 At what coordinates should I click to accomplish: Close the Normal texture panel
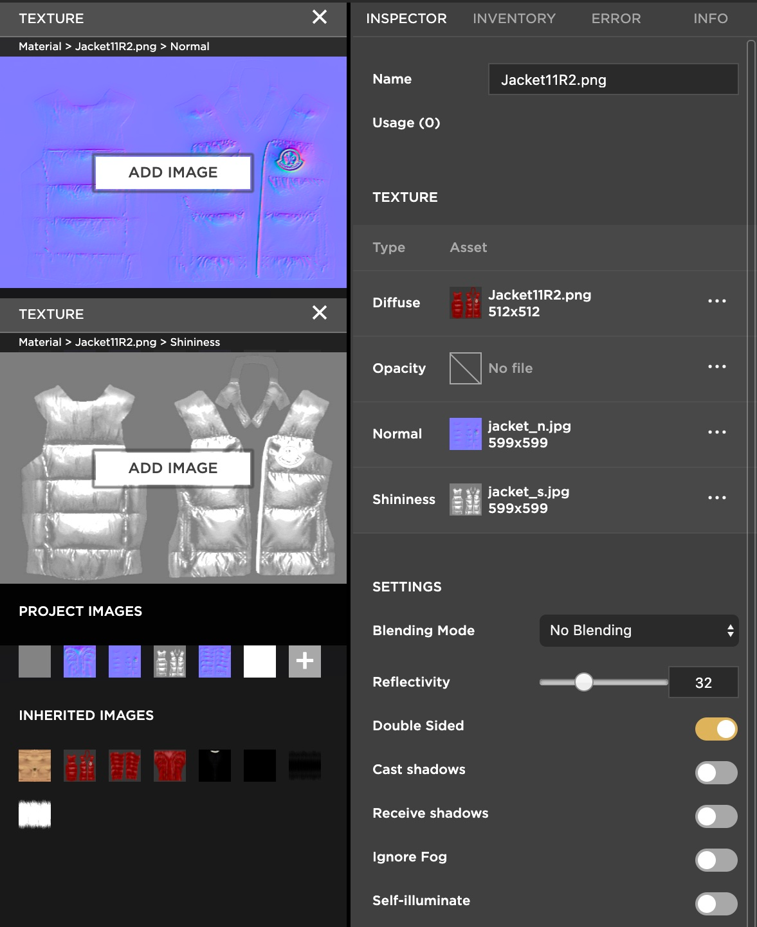point(320,17)
